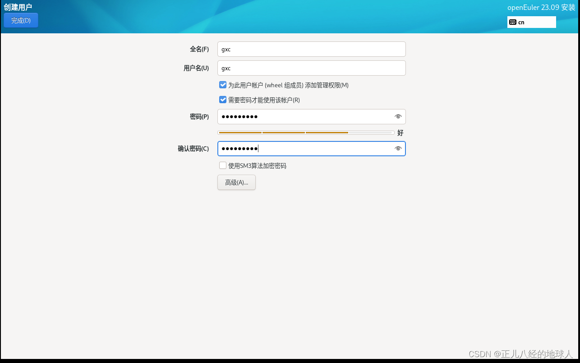
Task: Click the 用户名(U) label
Action: tap(196, 68)
